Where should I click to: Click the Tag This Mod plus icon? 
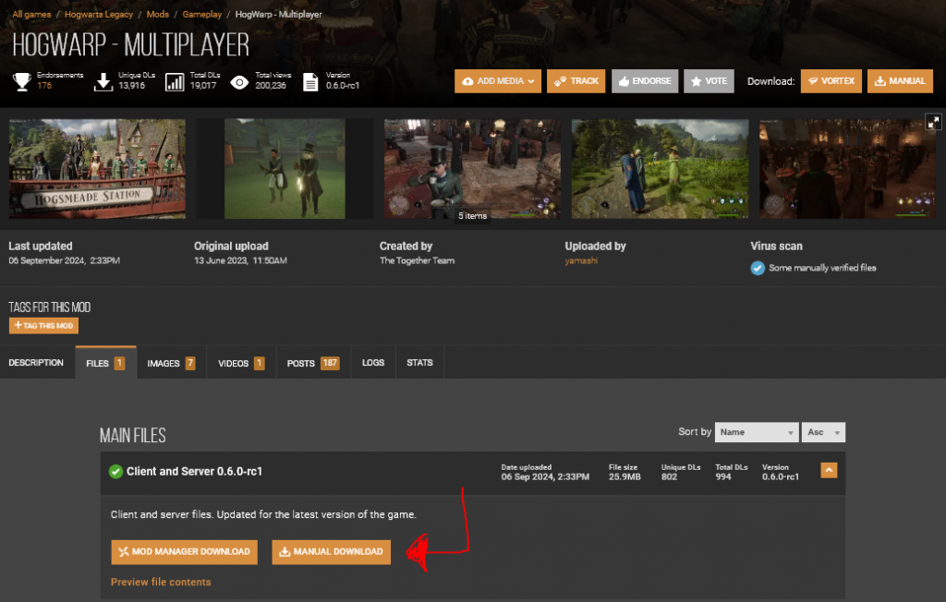(18, 325)
